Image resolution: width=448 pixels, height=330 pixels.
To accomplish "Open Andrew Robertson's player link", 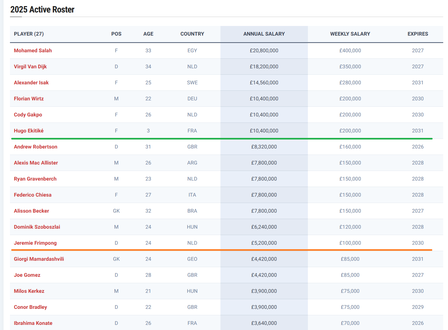I will (35, 147).
